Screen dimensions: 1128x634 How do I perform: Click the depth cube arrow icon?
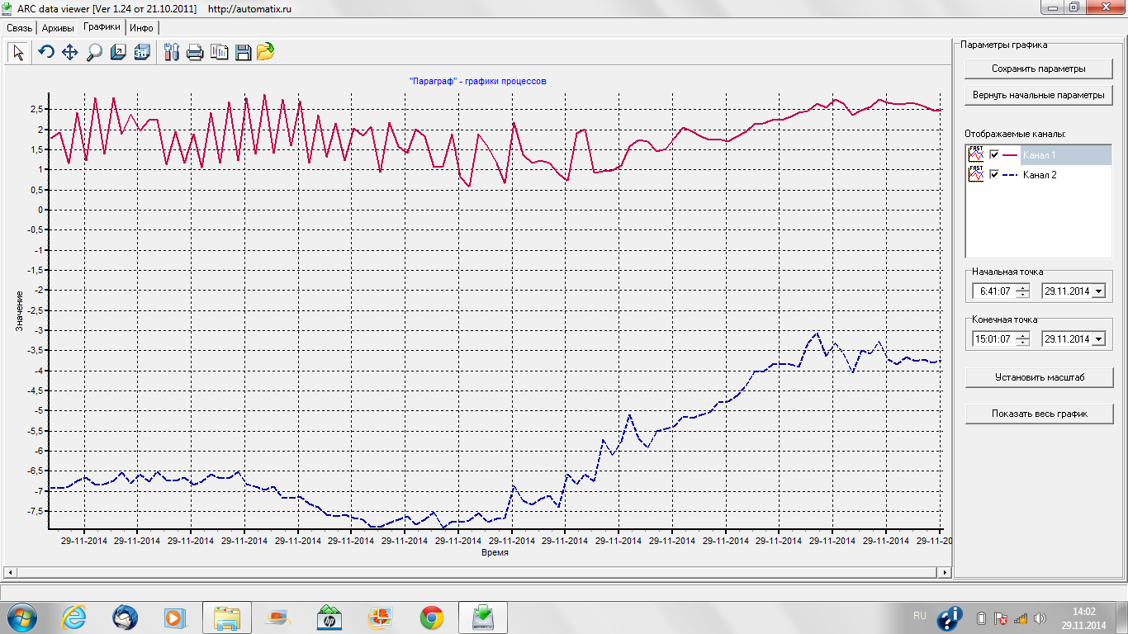pyautogui.click(x=118, y=53)
